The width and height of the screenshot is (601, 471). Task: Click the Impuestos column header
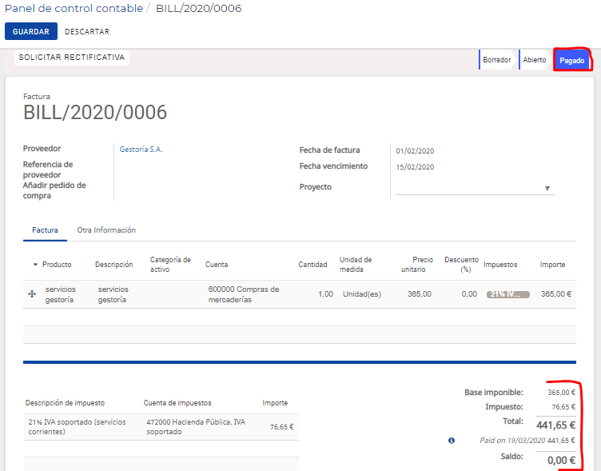[500, 265]
